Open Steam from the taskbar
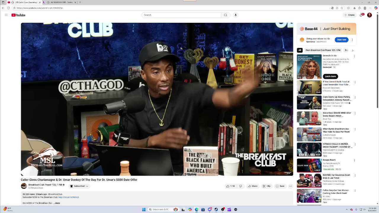The image size is (379, 213). click(x=216, y=209)
